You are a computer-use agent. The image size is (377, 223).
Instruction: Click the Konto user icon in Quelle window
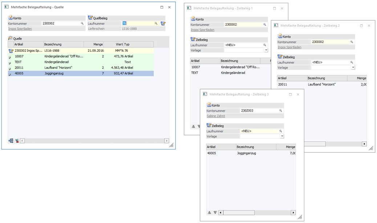[10, 18]
